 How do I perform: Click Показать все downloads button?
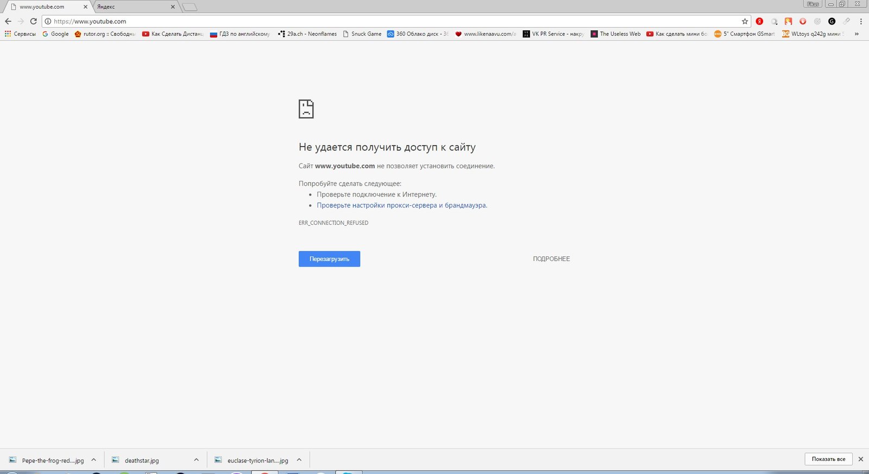(828, 459)
